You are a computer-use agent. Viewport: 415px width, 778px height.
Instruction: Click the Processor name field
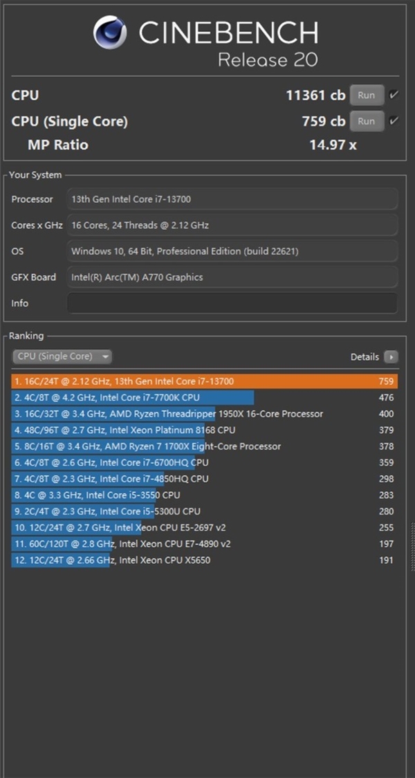[232, 199]
